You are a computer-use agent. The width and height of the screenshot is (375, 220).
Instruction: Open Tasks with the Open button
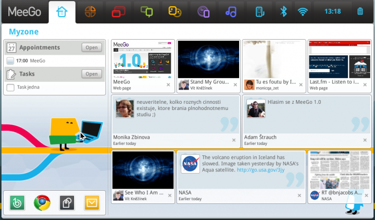click(92, 74)
